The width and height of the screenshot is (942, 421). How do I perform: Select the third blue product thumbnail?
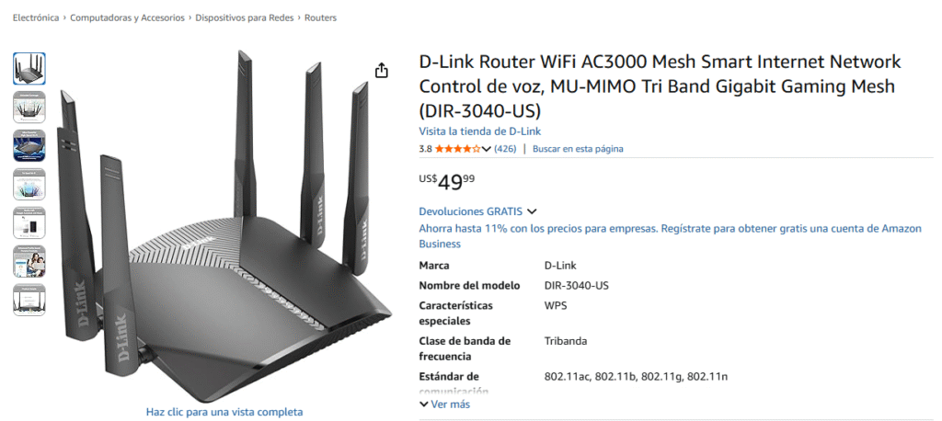pyautogui.click(x=29, y=145)
